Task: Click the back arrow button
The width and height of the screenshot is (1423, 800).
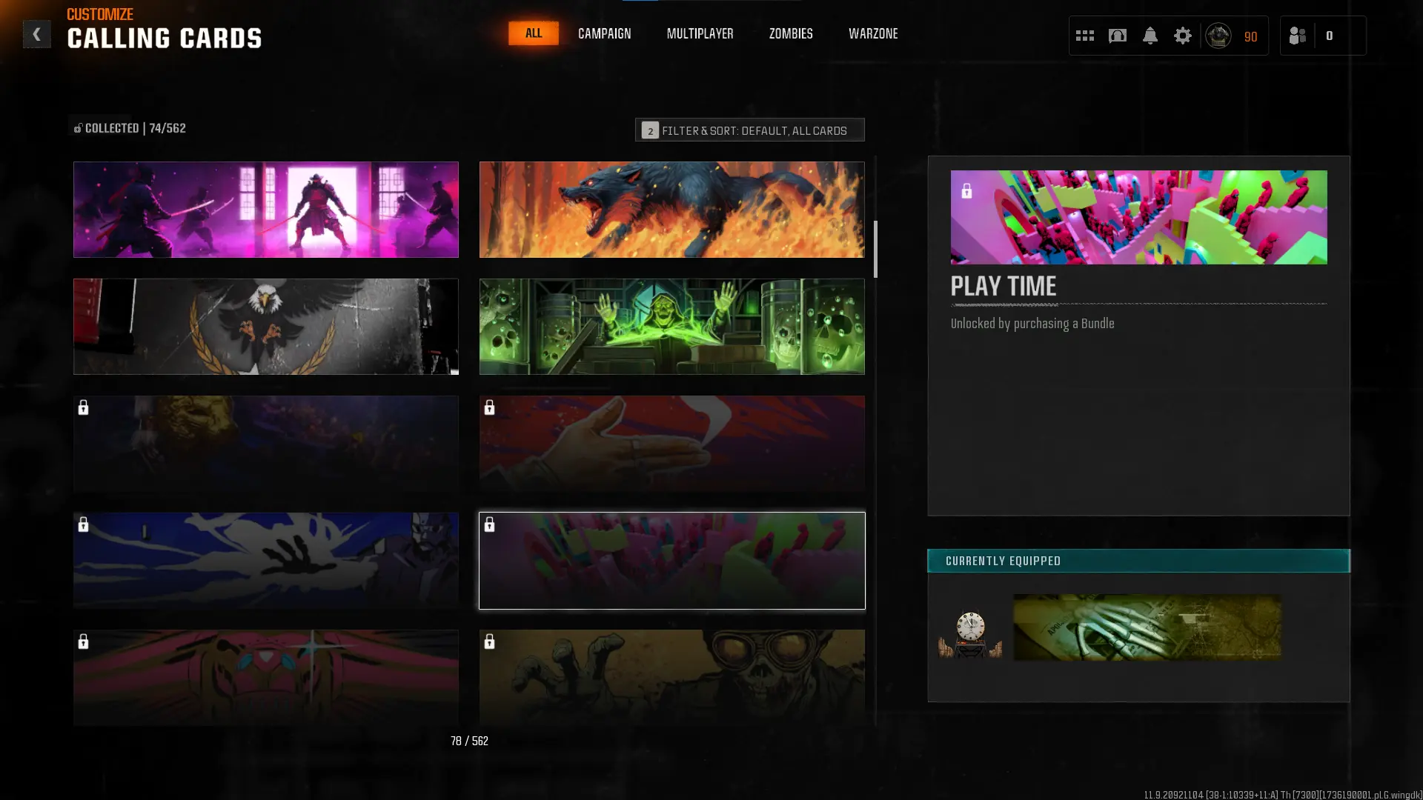Action: tap(36, 34)
